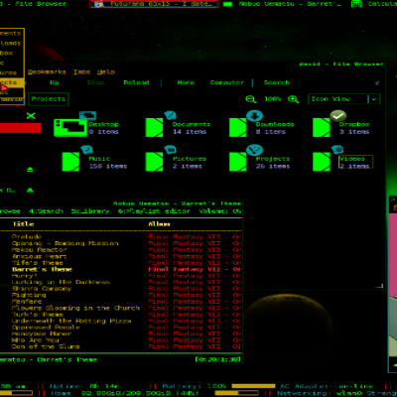Open the Music folder icon
Viewport: 397px width, 397px height.
coord(70,162)
